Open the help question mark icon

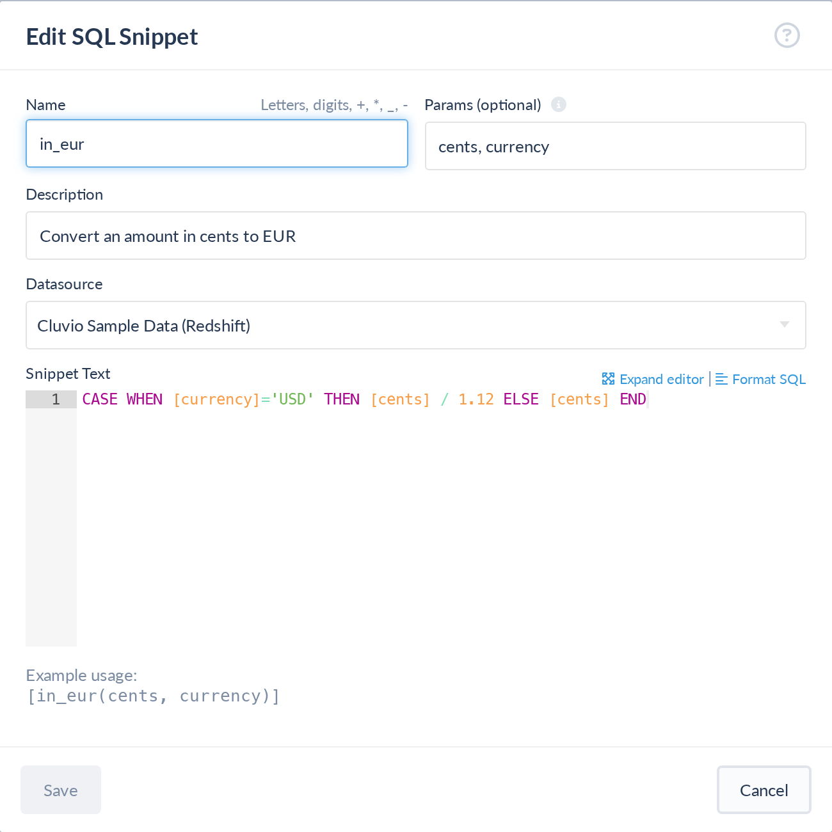point(787,35)
